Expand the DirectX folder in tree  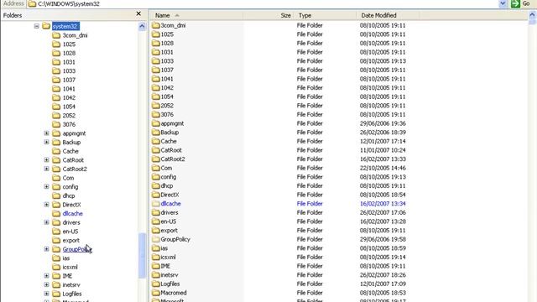pos(47,205)
